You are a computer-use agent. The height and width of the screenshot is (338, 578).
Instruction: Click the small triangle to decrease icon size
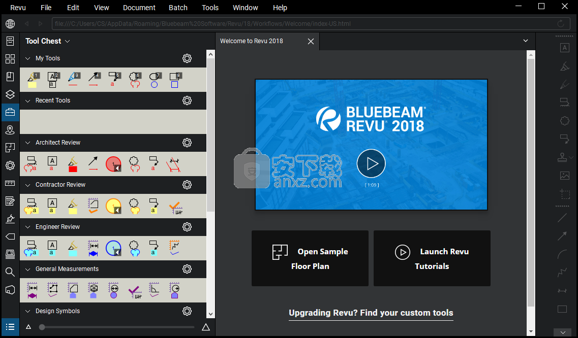tap(28, 327)
